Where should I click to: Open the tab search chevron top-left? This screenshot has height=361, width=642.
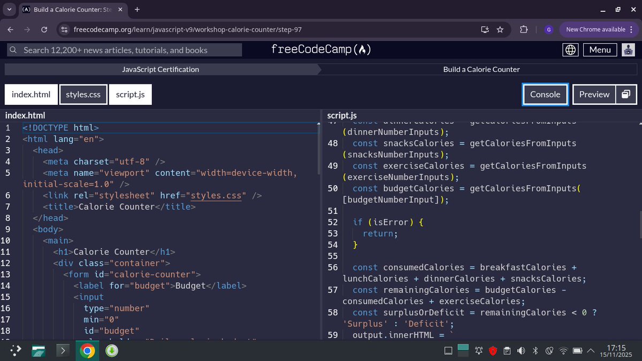point(8,9)
